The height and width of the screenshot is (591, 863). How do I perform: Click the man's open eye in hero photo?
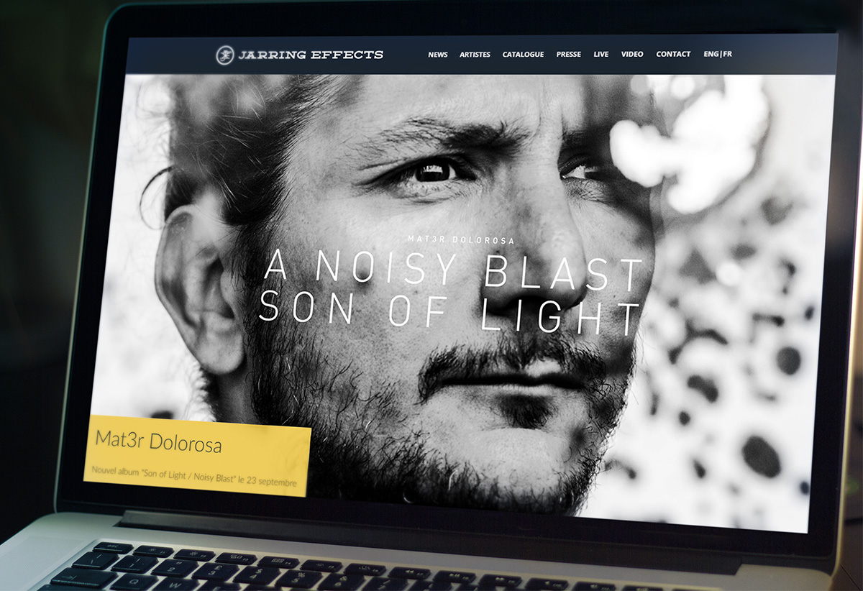click(435, 171)
